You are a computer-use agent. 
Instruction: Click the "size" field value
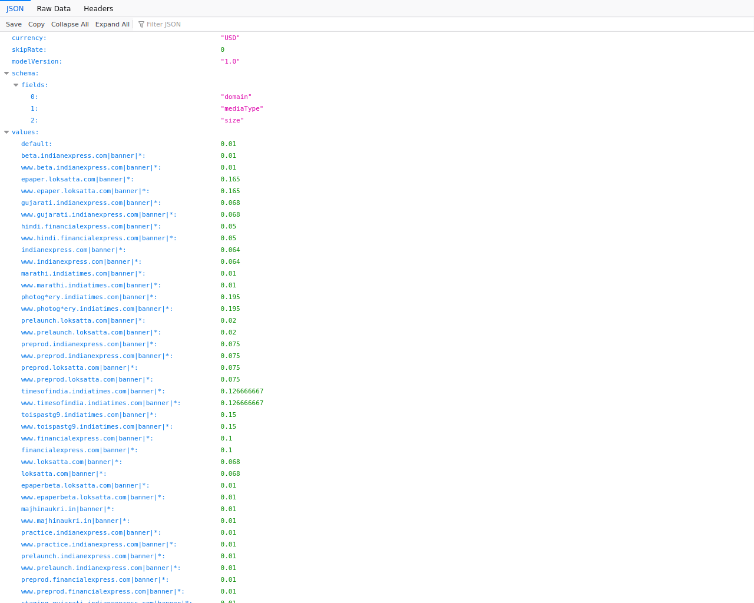coord(232,120)
